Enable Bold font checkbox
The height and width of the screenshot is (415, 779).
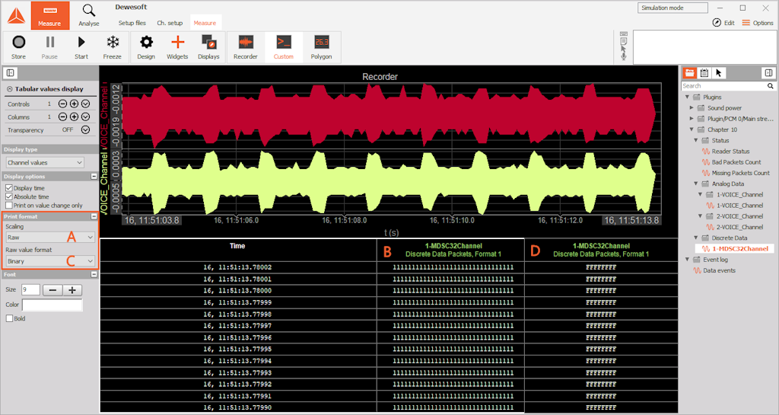(9, 318)
